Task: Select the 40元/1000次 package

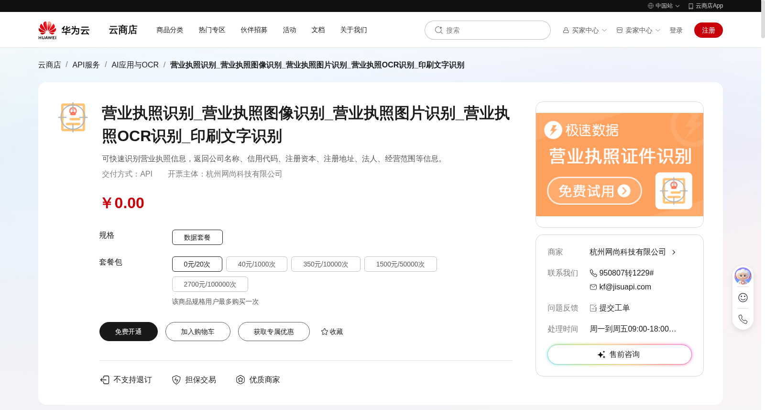Action: coord(257,264)
